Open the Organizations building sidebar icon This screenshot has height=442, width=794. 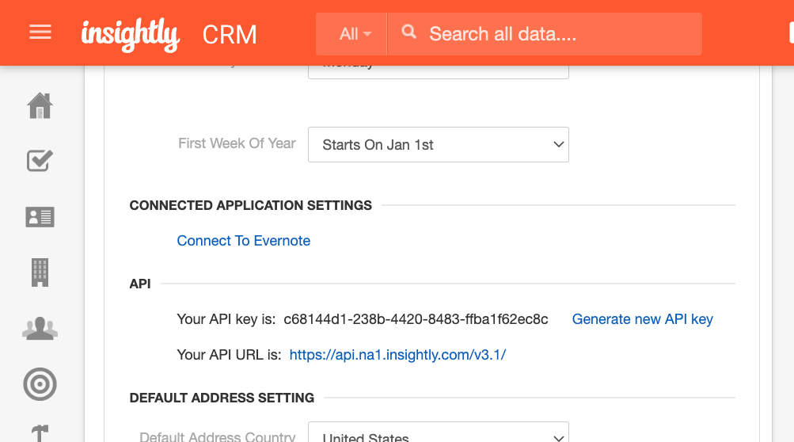pos(40,272)
